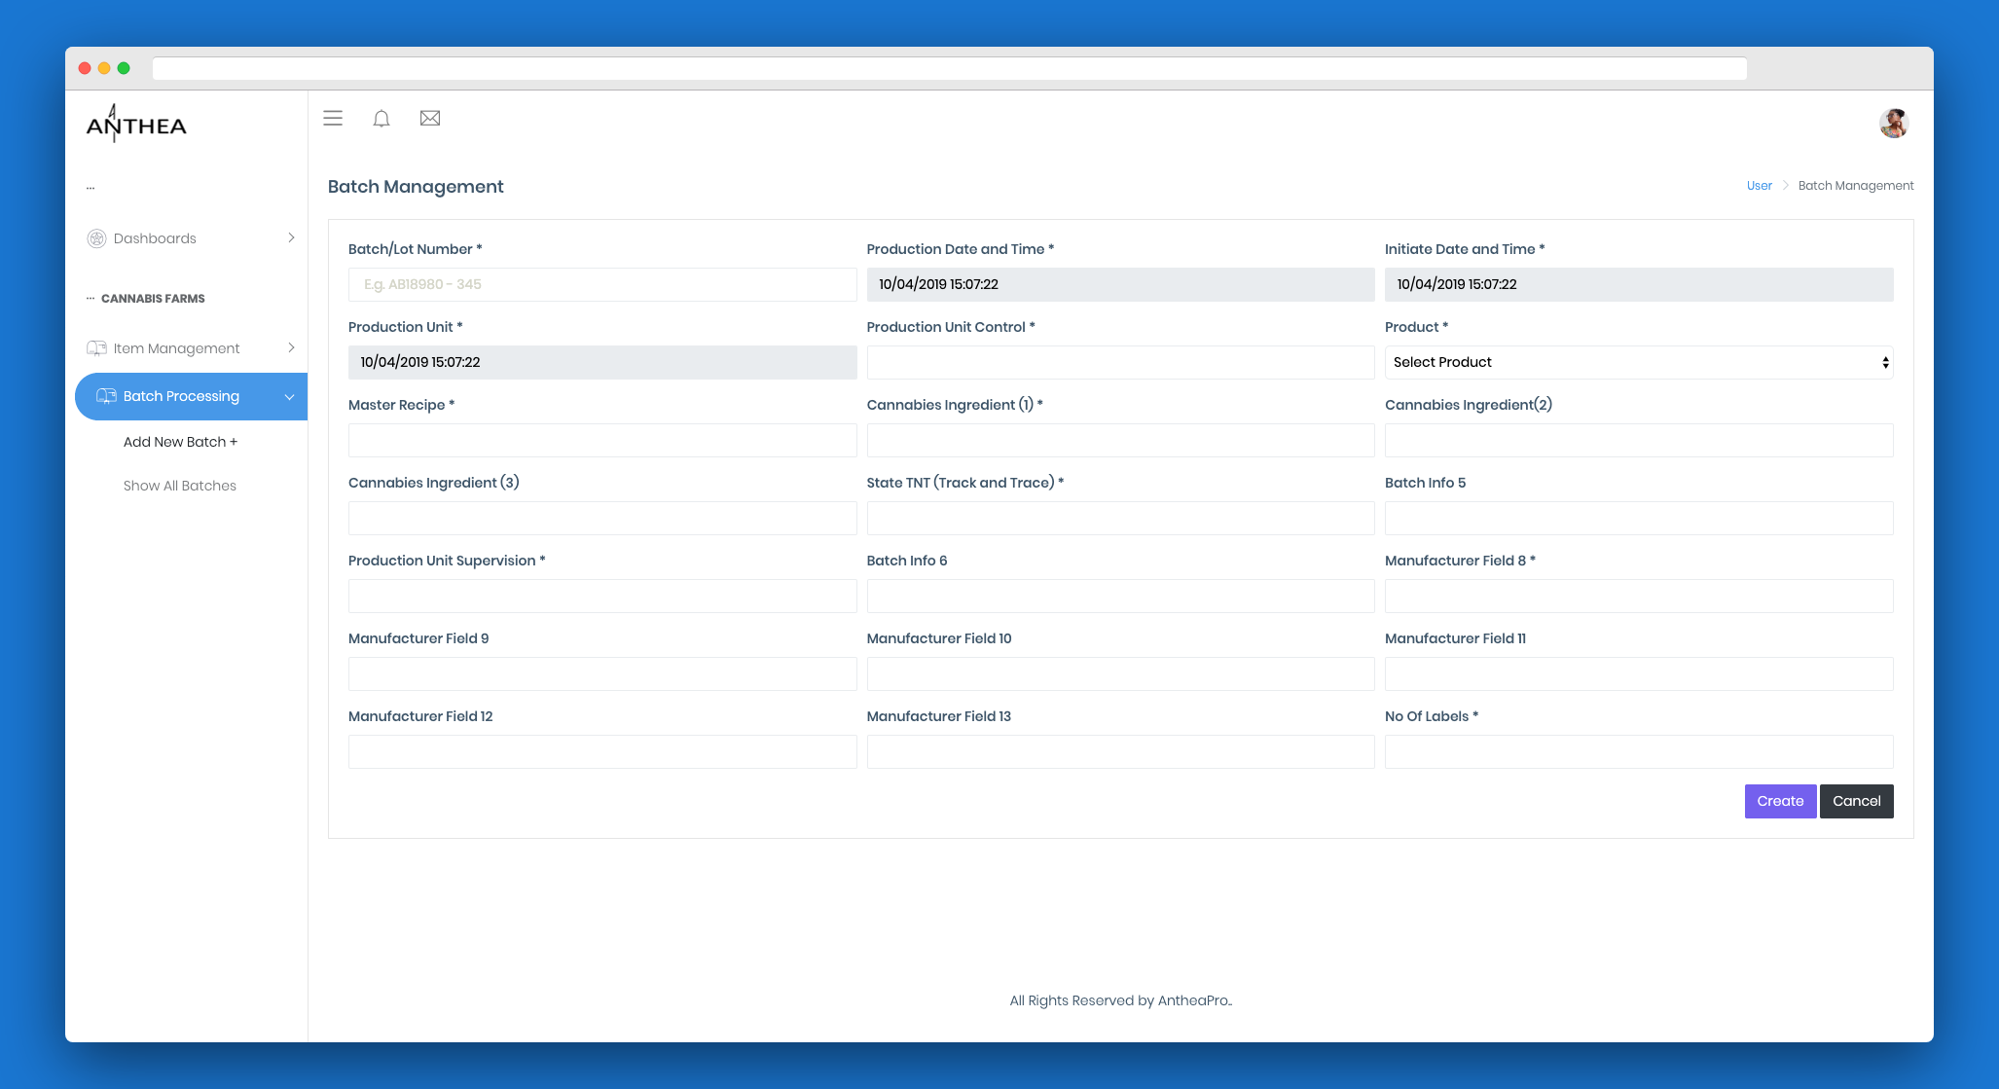Open the Select Product dropdown
Image resolution: width=1999 pixels, height=1089 pixels.
point(1638,362)
